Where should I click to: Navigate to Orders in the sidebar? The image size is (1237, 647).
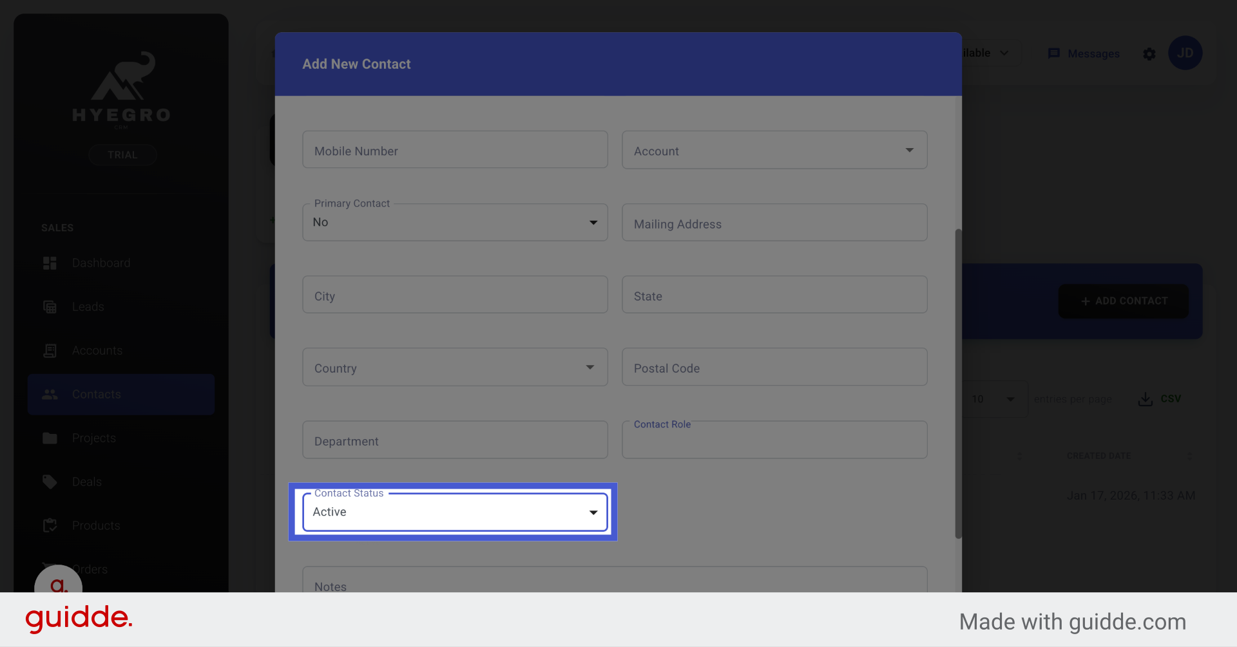[x=90, y=569]
